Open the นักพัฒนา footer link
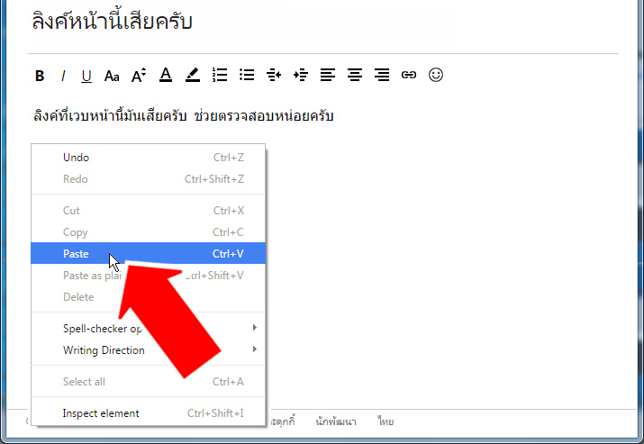This screenshot has height=444, width=644. point(336,421)
